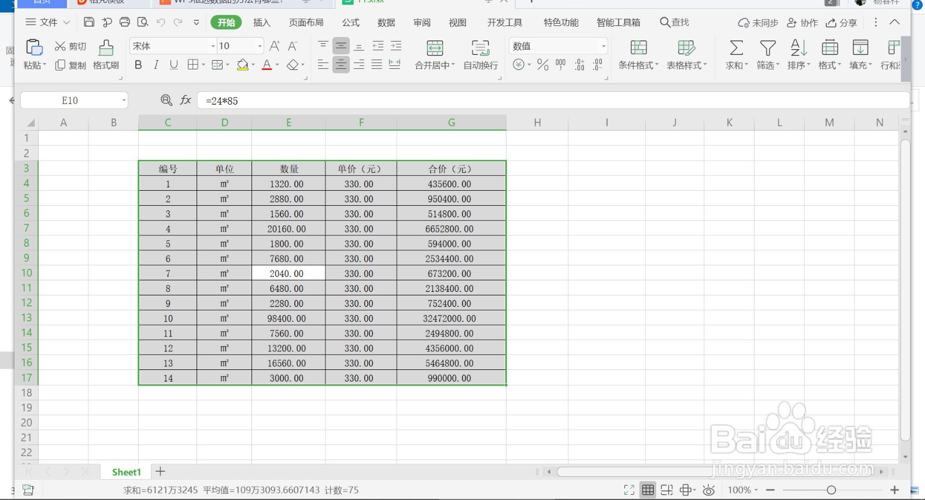
Task: Click the Borders icon
Action: coord(193,65)
